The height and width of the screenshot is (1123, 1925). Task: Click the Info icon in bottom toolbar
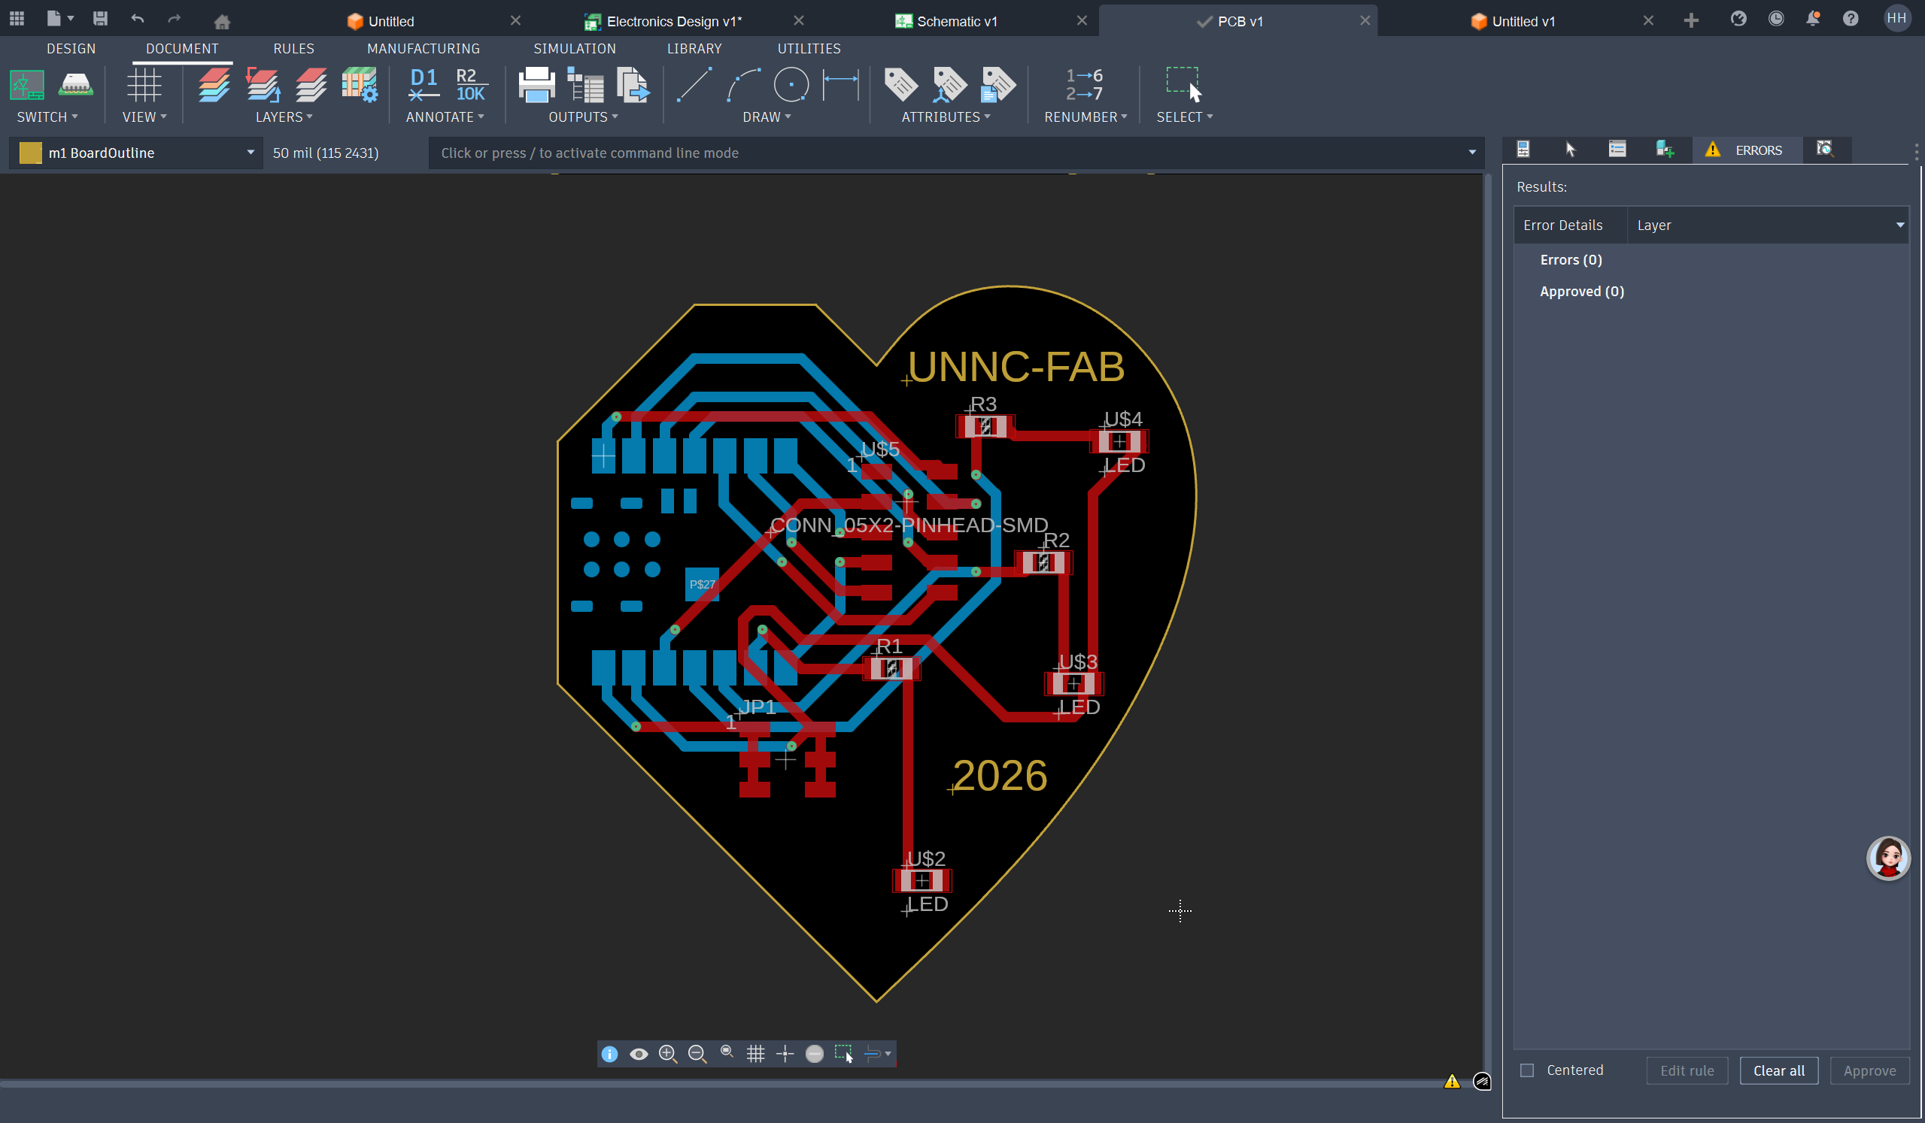[609, 1054]
